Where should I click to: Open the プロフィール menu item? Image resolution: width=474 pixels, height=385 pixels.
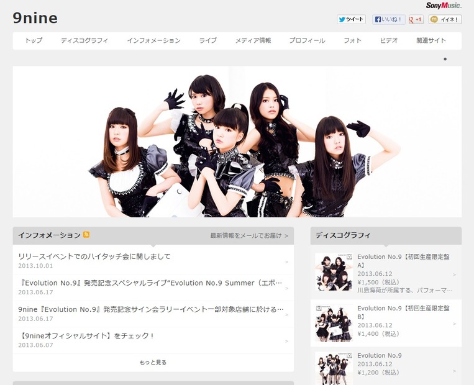pyautogui.click(x=307, y=40)
